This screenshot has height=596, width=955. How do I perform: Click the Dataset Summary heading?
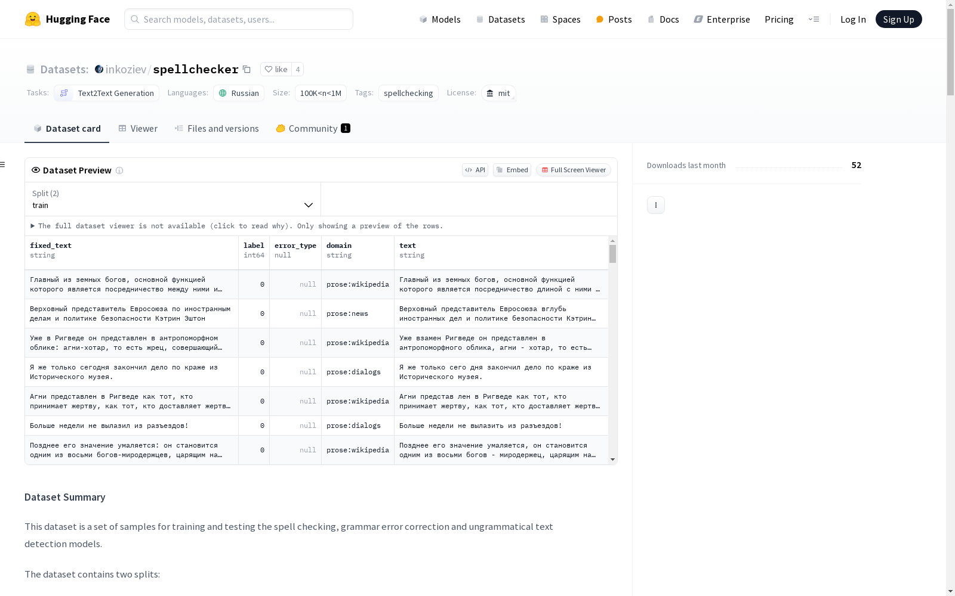point(65,497)
